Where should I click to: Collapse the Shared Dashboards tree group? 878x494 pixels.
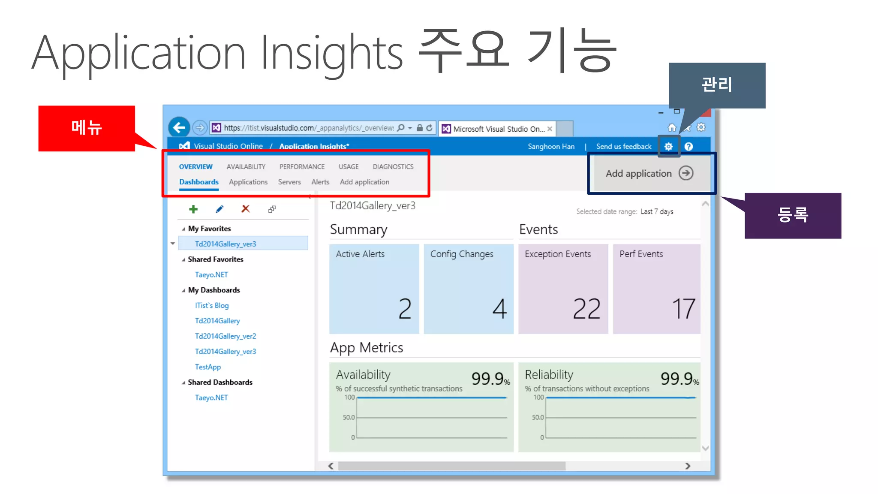click(x=183, y=383)
